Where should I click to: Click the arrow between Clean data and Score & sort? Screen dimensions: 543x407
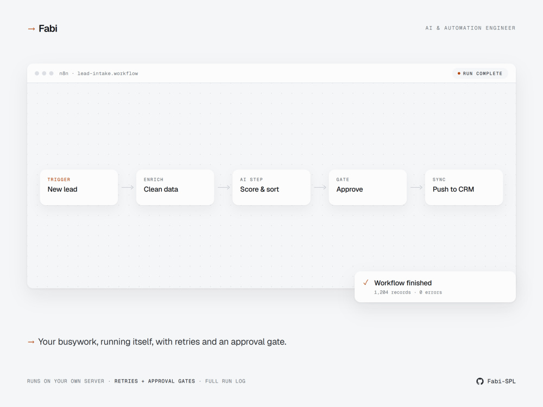(224, 187)
